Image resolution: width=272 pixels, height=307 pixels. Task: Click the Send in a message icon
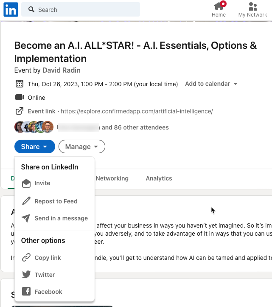pyautogui.click(x=26, y=218)
